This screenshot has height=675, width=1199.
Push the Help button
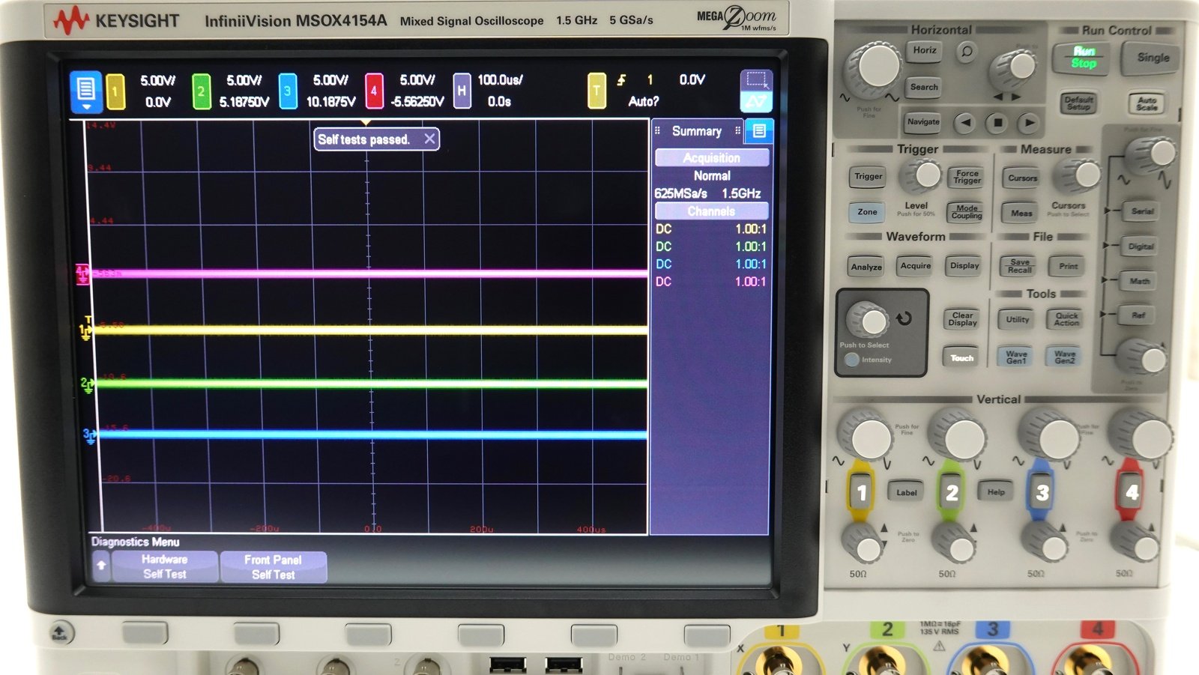[x=996, y=492]
